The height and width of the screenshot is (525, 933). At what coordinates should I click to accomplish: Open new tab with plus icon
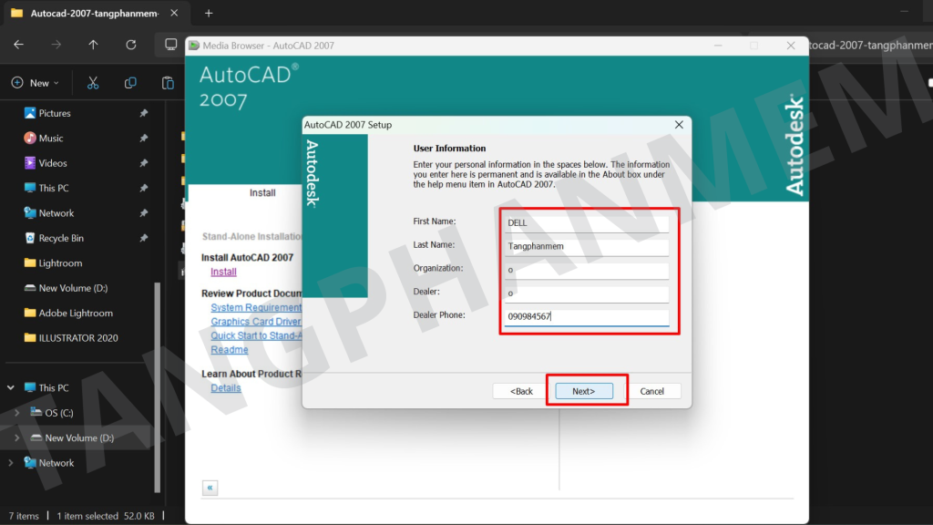209,14
